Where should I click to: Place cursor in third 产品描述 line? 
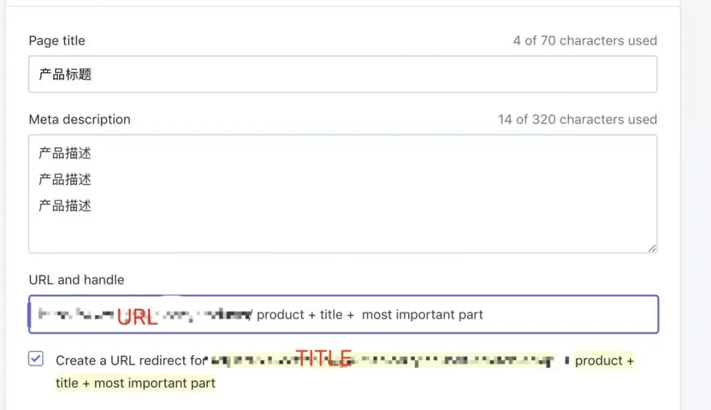[x=65, y=206]
